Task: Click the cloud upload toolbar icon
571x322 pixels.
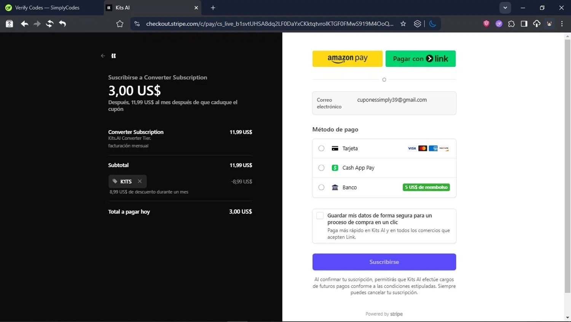Action: (537, 24)
